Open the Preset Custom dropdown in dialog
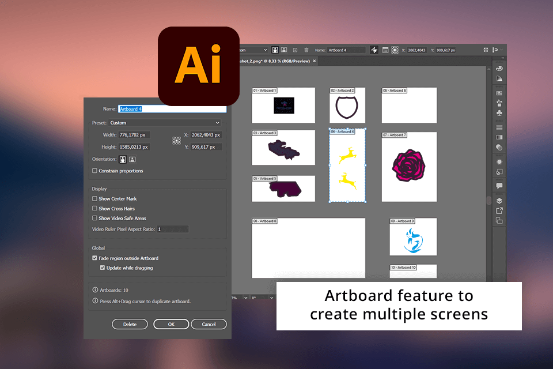553x369 pixels. [165, 123]
